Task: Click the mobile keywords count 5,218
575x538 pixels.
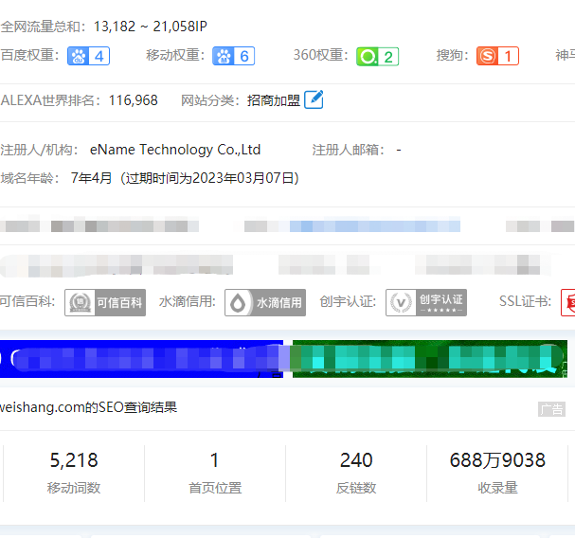Action: pos(74,460)
